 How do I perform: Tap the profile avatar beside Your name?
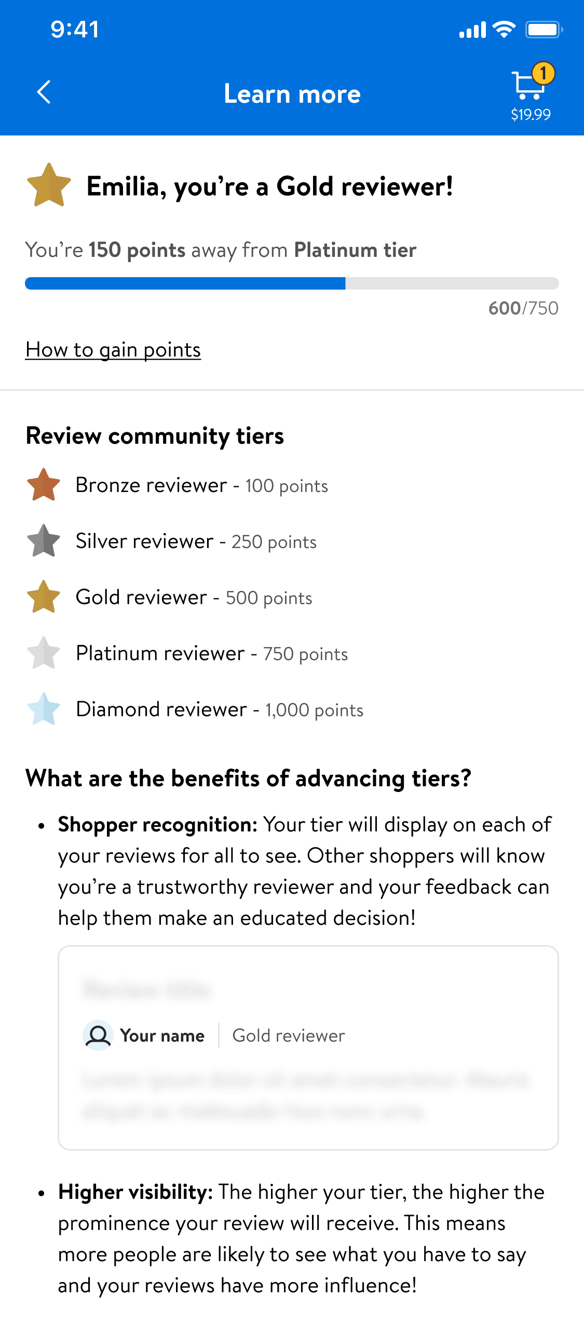tap(98, 1035)
